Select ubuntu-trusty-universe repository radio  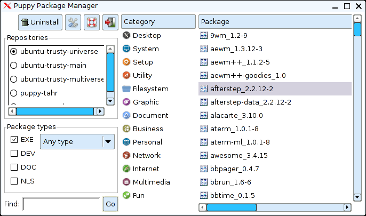(14, 52)
